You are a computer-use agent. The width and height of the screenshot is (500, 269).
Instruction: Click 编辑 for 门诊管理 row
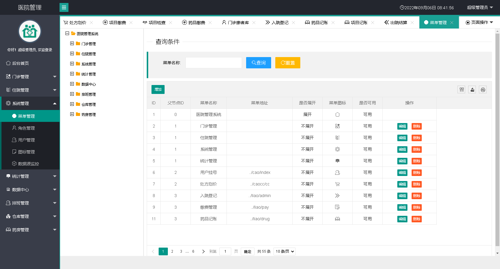click(402, 126)
